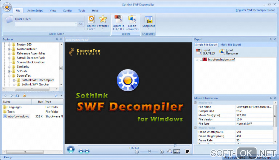The image size is (279, 160).
Task: Zoom out with the minus button
Action: click(137, 152)
